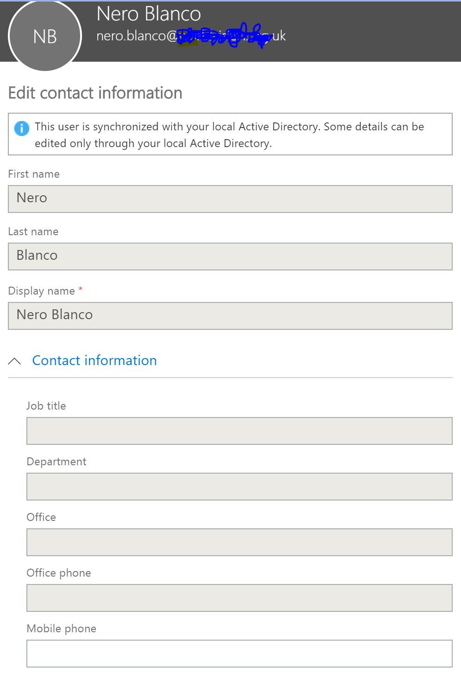Click the Active Directory synchronization notice text
The height and width of the screenshot is (674, 461).
[229, 135]
